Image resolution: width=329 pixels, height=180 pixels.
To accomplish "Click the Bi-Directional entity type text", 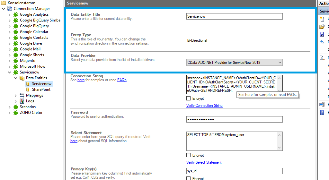I will tap(197, 40).
